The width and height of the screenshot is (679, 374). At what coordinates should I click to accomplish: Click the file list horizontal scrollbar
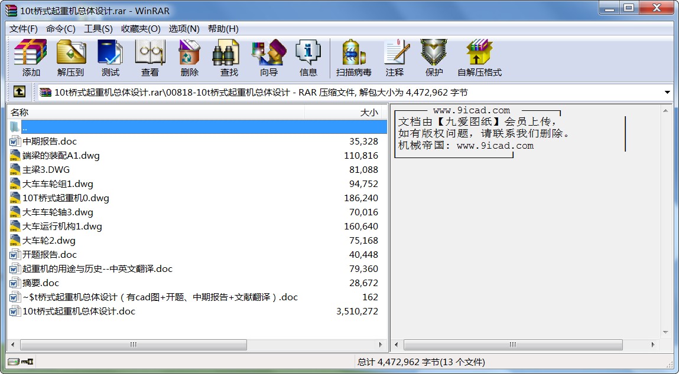[134, 345]
